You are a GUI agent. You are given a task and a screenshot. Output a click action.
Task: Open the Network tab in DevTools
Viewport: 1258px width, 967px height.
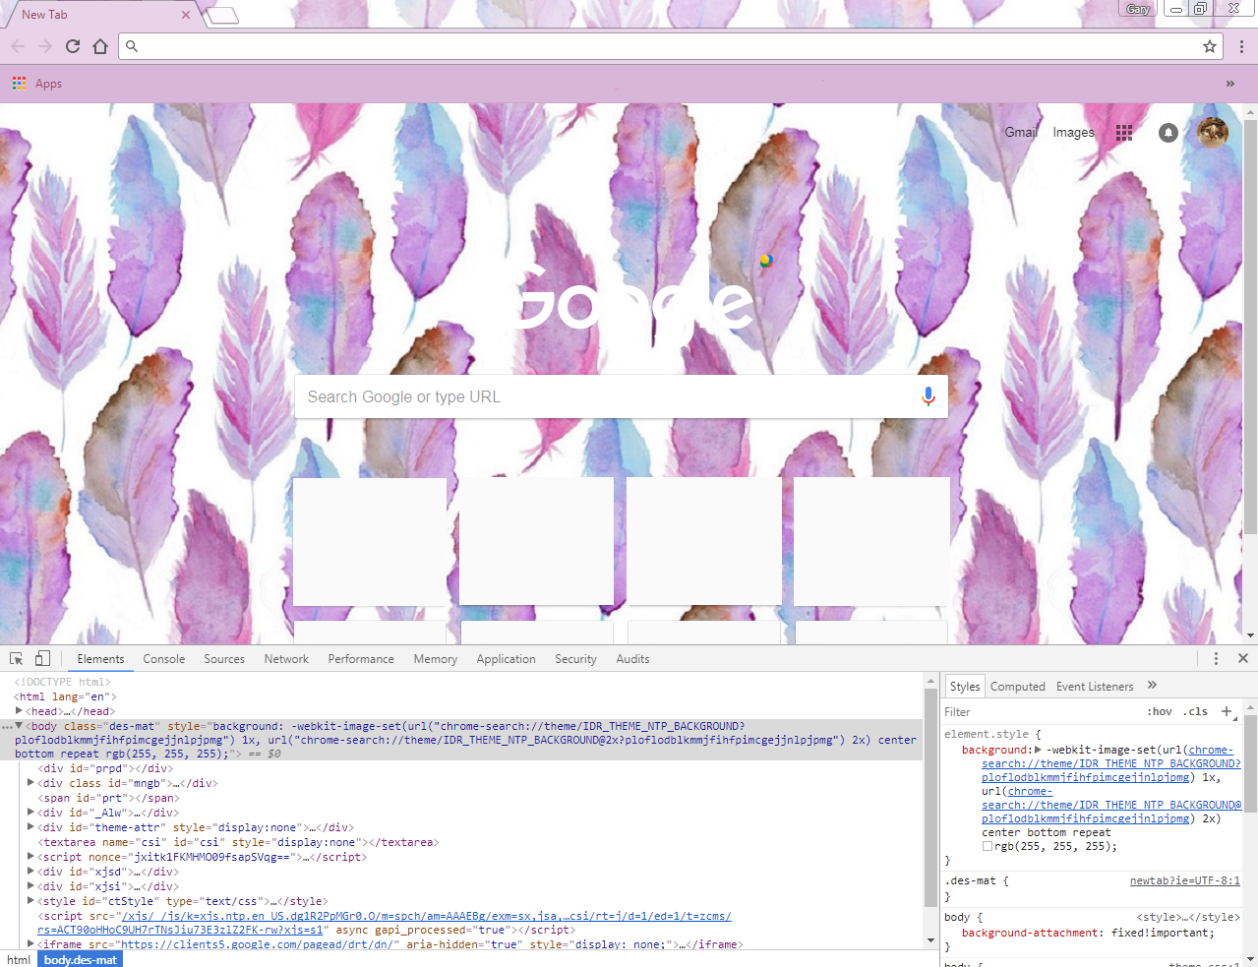pos(286,659)
